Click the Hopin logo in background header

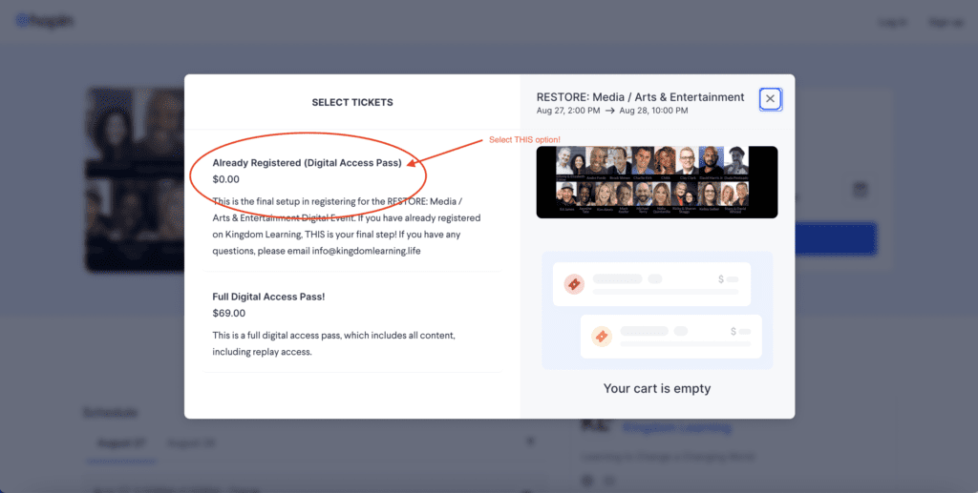pos(44,21)
